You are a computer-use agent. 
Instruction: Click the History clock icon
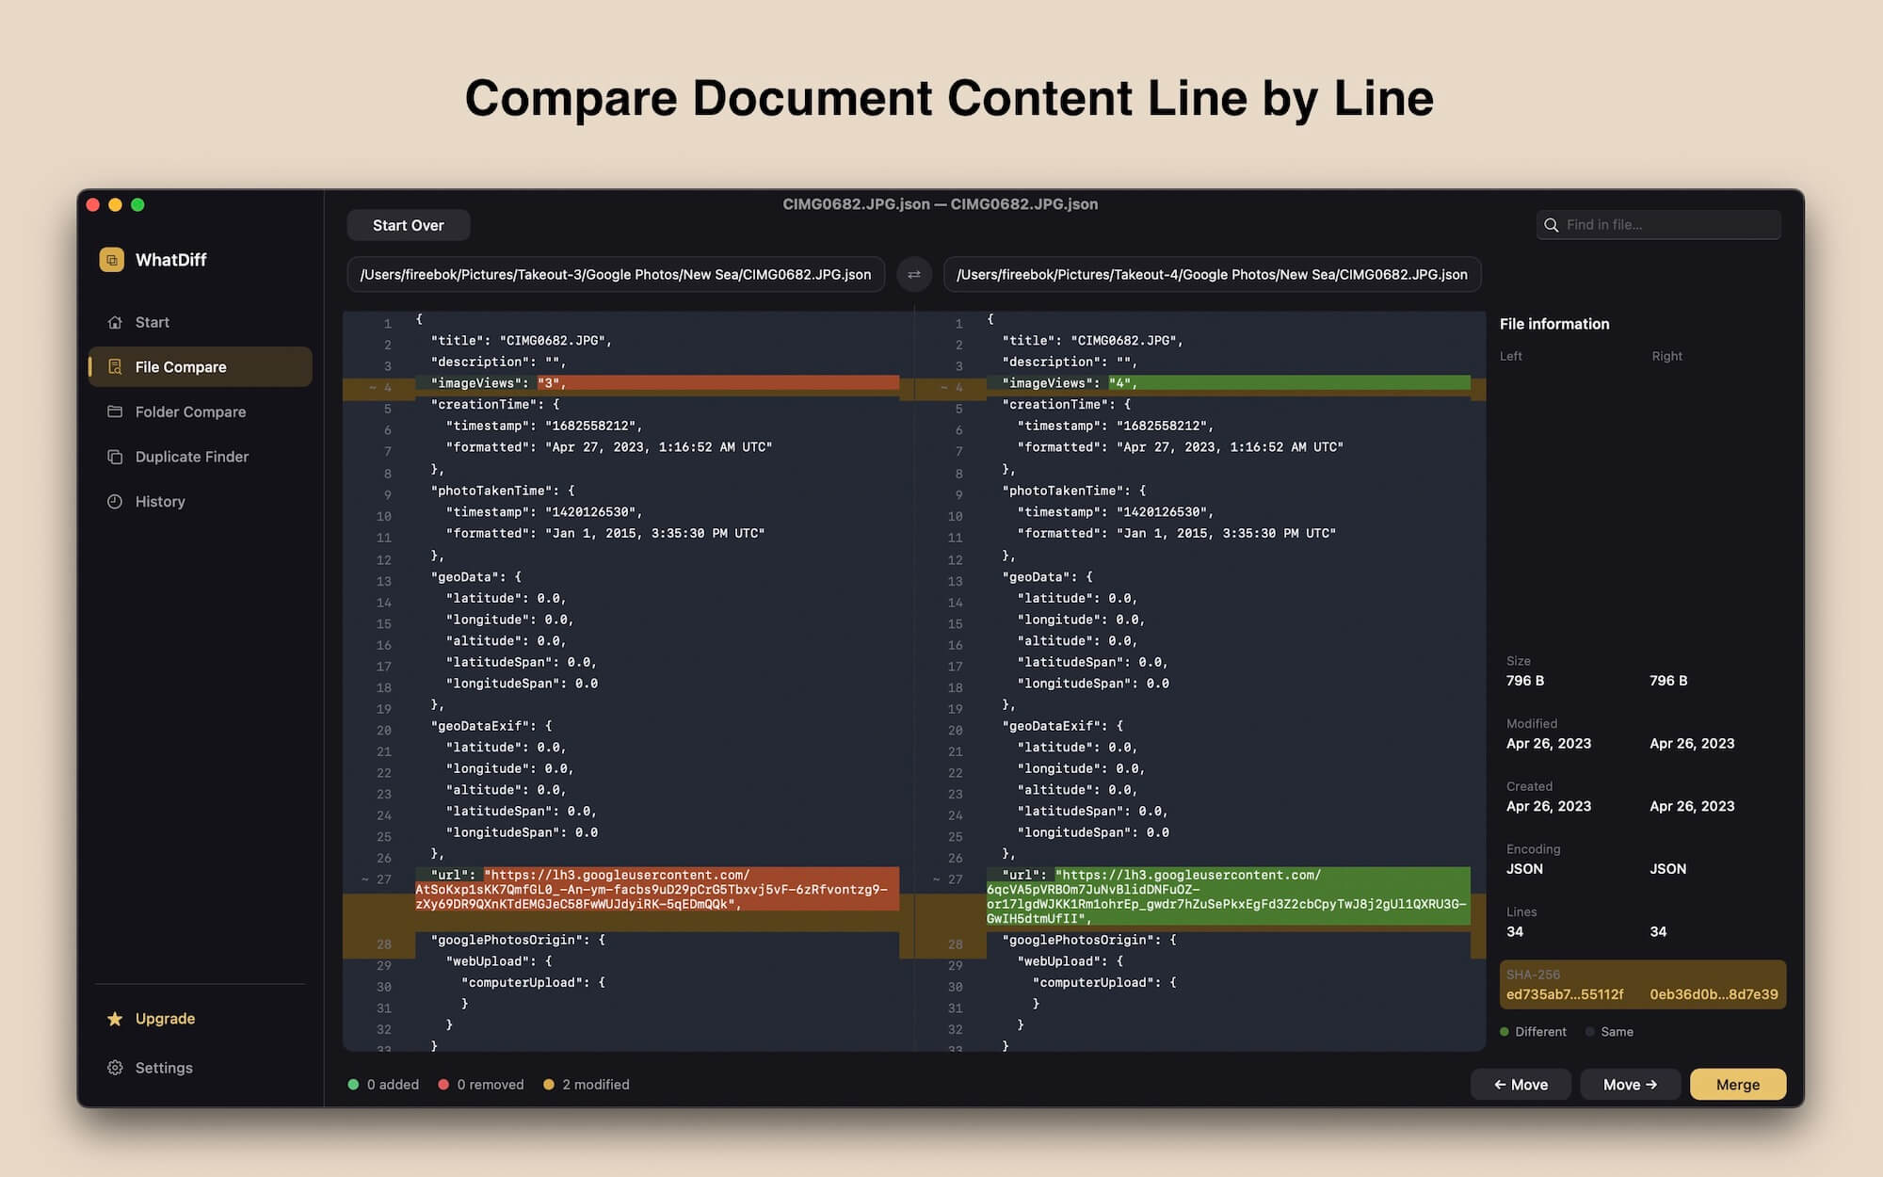point(115,501)
